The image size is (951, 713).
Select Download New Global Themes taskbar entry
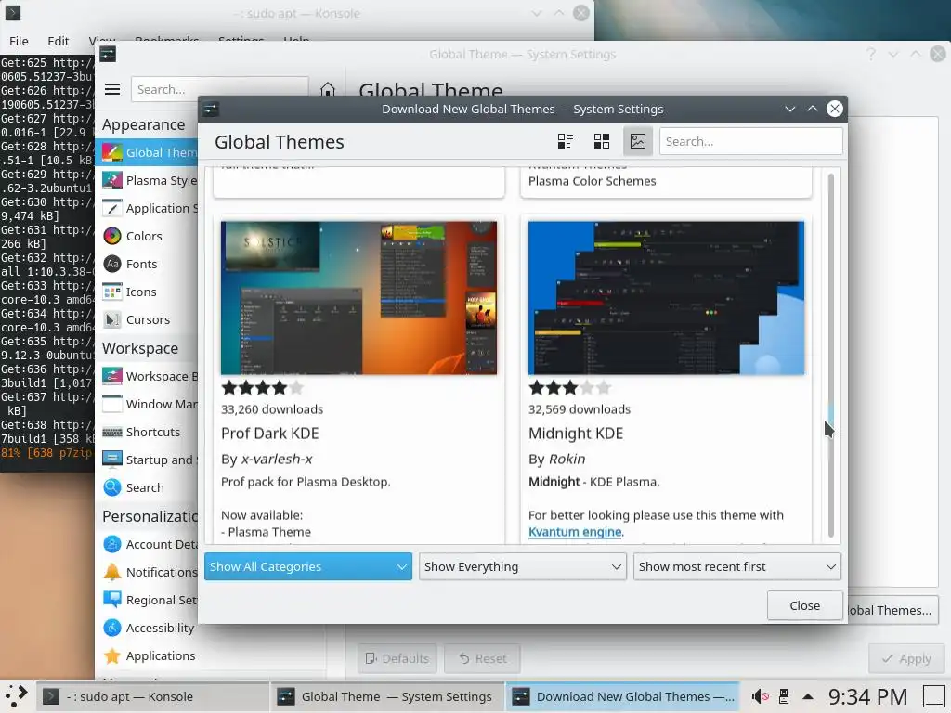621,696
